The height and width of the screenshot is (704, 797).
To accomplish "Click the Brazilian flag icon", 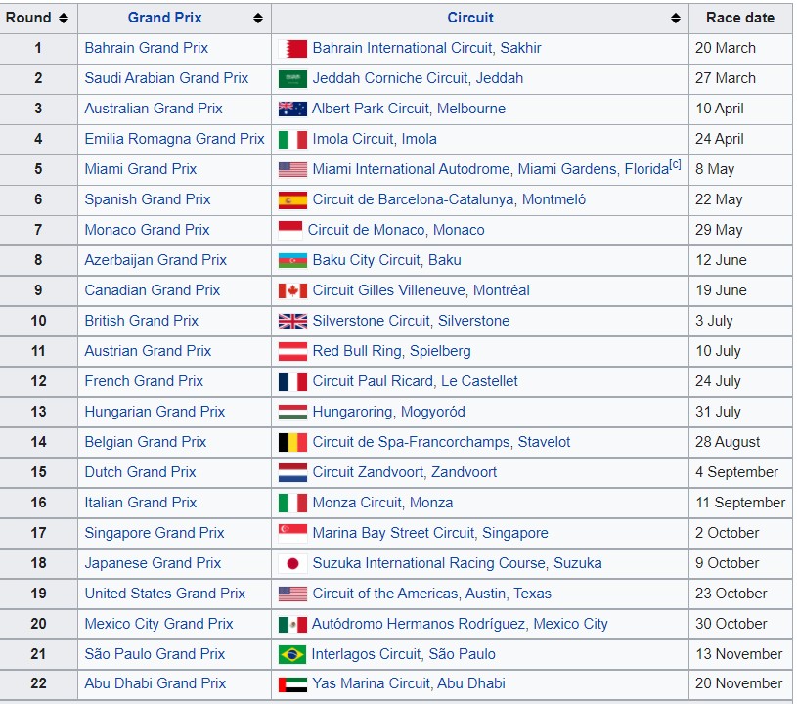I will pyautogui.click(x=292, y=654).
